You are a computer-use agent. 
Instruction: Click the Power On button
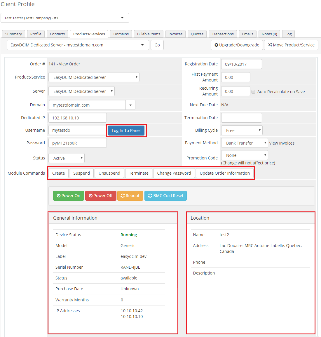click(69, 196)
